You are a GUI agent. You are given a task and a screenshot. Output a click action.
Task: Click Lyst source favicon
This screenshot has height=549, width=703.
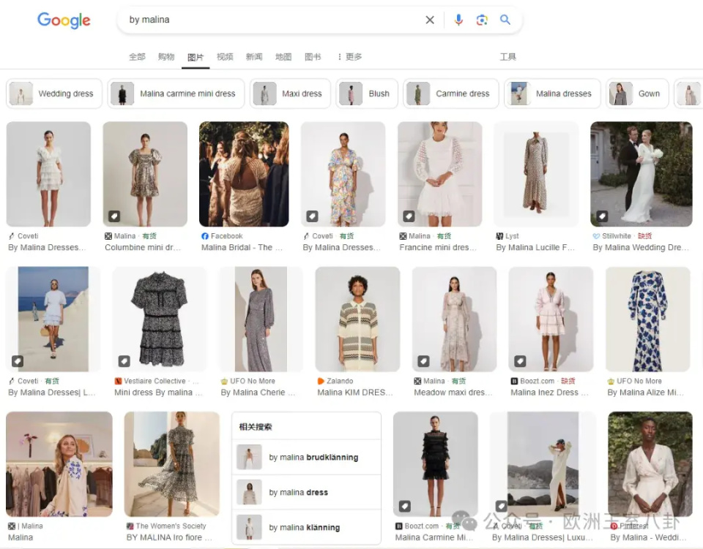[x=499, y=236]
